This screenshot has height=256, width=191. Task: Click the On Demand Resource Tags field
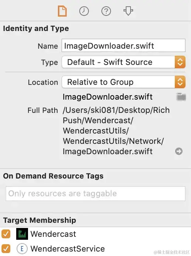coord(95,194)
